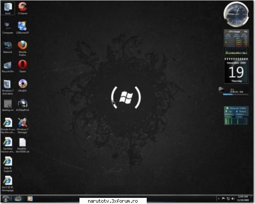
Task: Select the desktop.ini file
Action: pos(8,105)
